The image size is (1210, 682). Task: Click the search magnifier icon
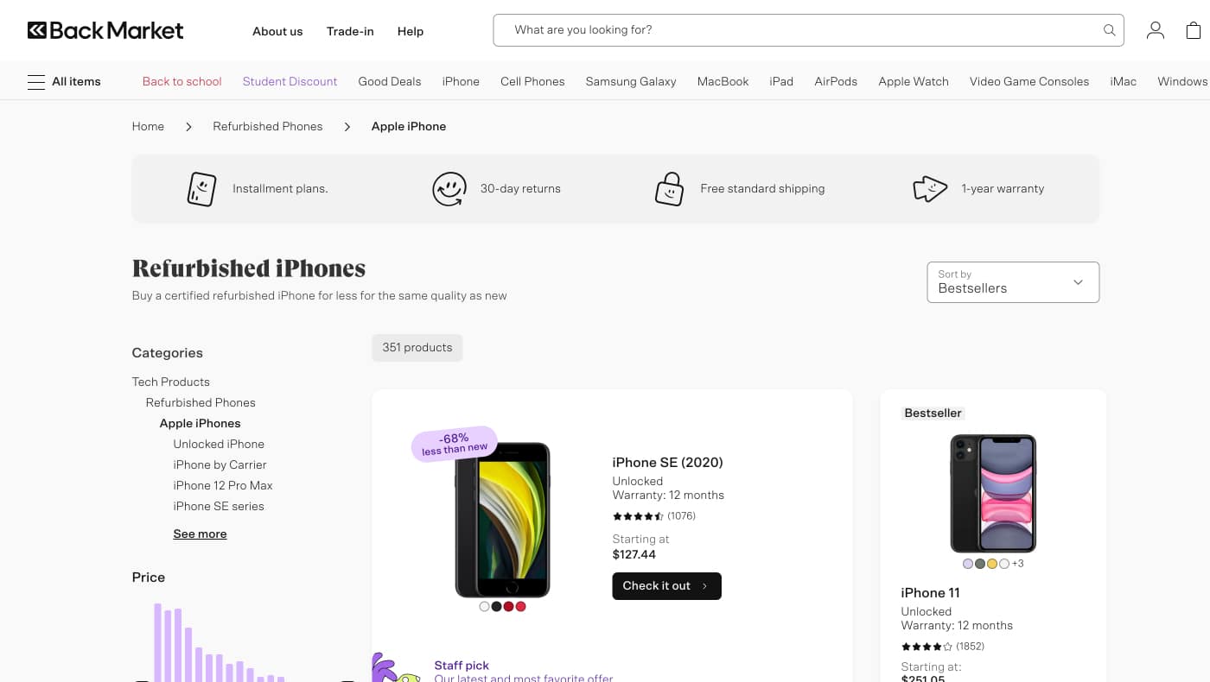click(x=1109, y=30)
